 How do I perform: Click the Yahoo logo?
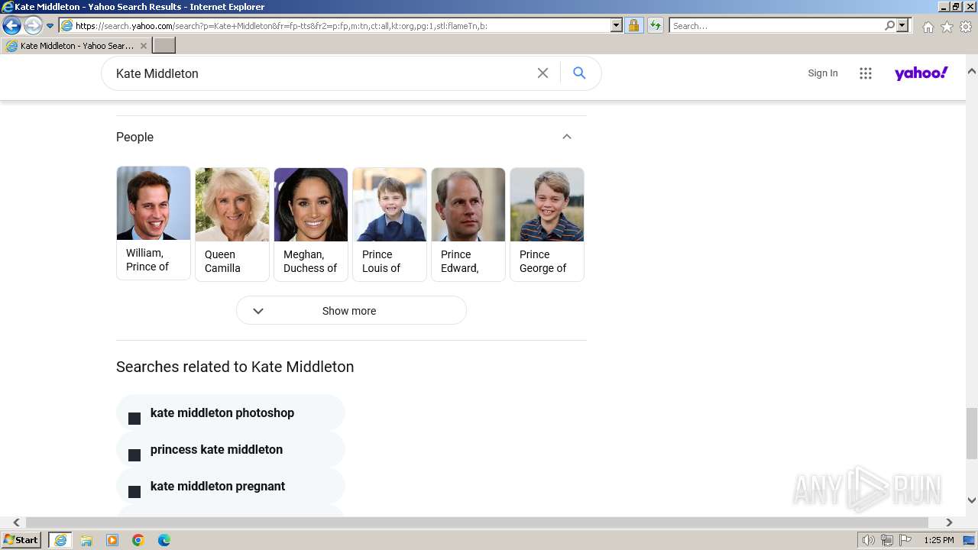point(921,73)
